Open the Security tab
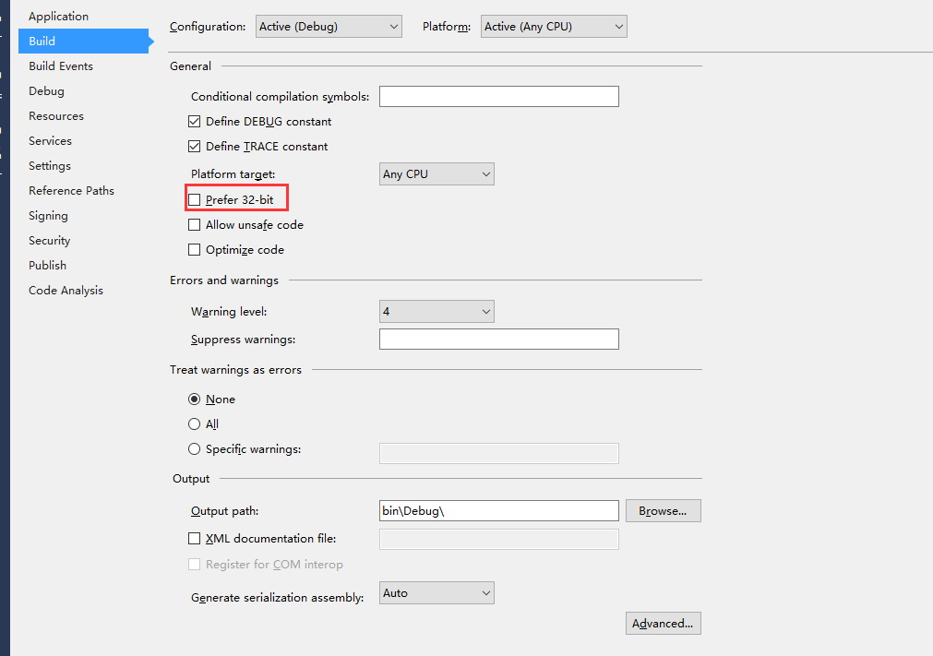Image resolution: width=933 pixels, height=656 pixels. (50, 241)
